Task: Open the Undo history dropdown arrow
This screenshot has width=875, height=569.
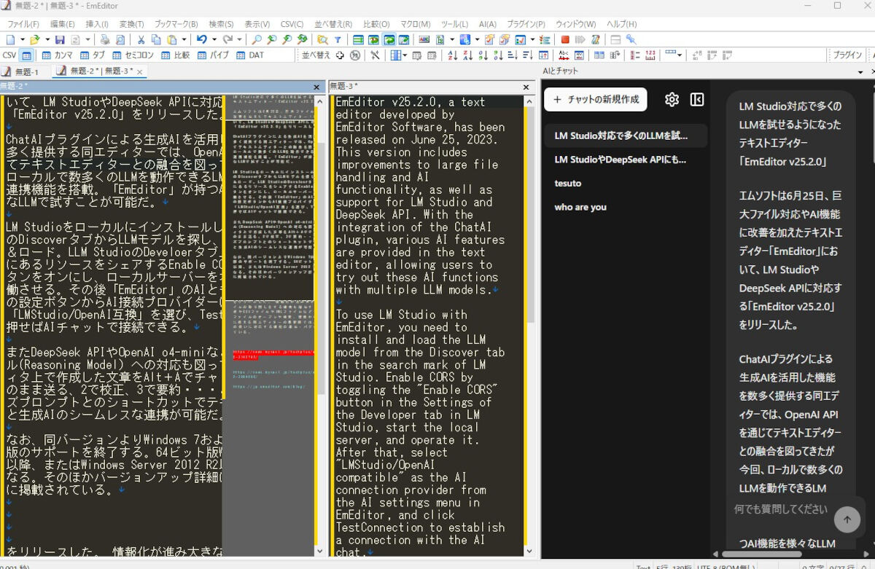Action: pyautogui.click(x=213, y=39)
